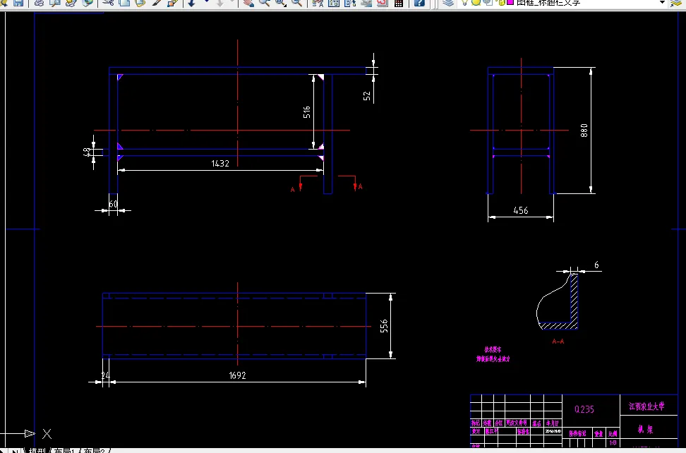686x453 pixels.
Task: Click the A-A section label text
Action: click(x=558, y=342)
